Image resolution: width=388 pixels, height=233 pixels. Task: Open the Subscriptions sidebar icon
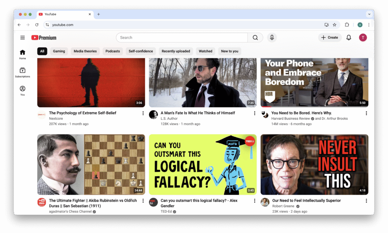[x=22, y=72]
